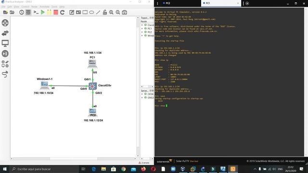Start all nodes with green play button
The width and height of the screenshot is (308, 173).
(x=43, y=12)
